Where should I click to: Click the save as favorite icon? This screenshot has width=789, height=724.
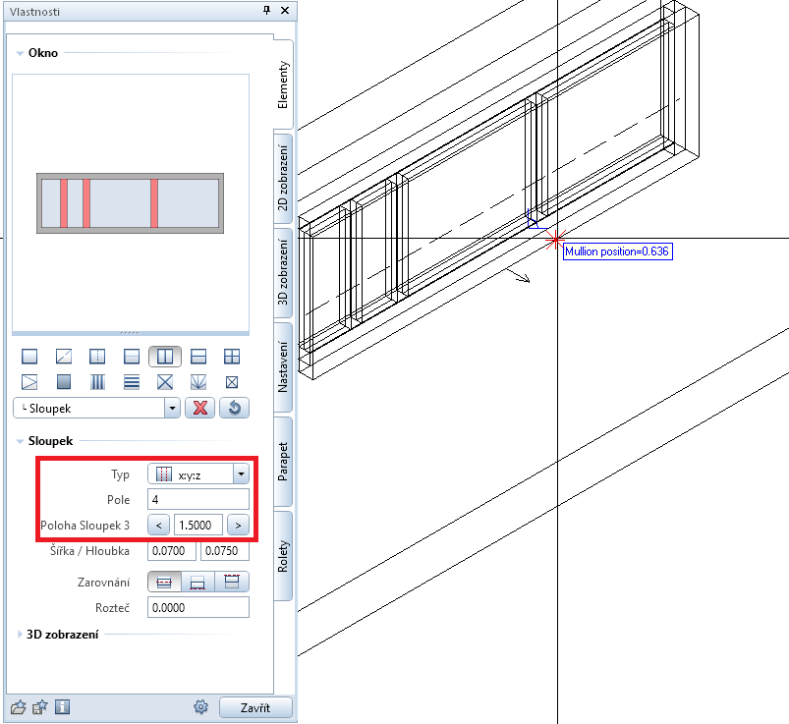tap(39, 707)
